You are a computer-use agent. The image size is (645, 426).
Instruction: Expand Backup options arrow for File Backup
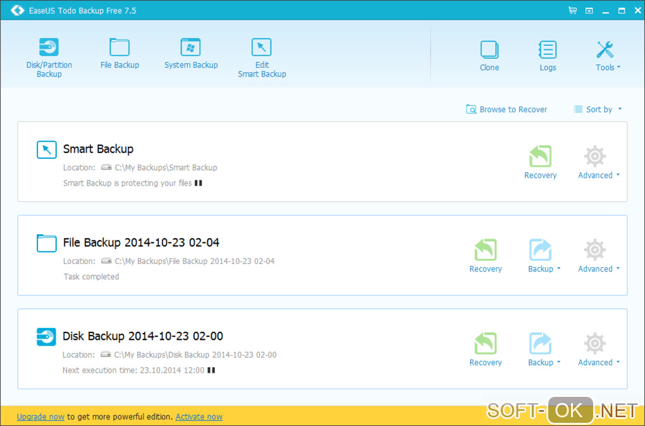pyautogui.click(x=558, y=268)
